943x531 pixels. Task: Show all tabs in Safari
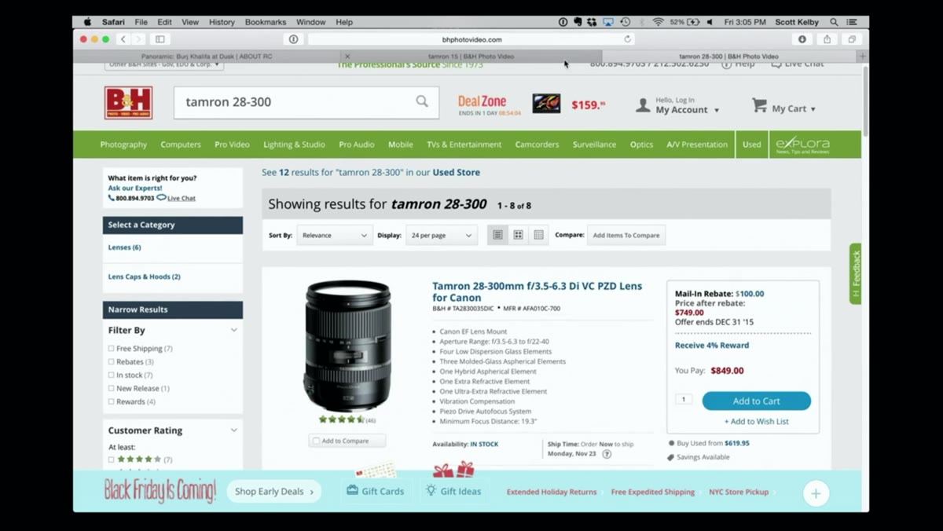[852, 39]
